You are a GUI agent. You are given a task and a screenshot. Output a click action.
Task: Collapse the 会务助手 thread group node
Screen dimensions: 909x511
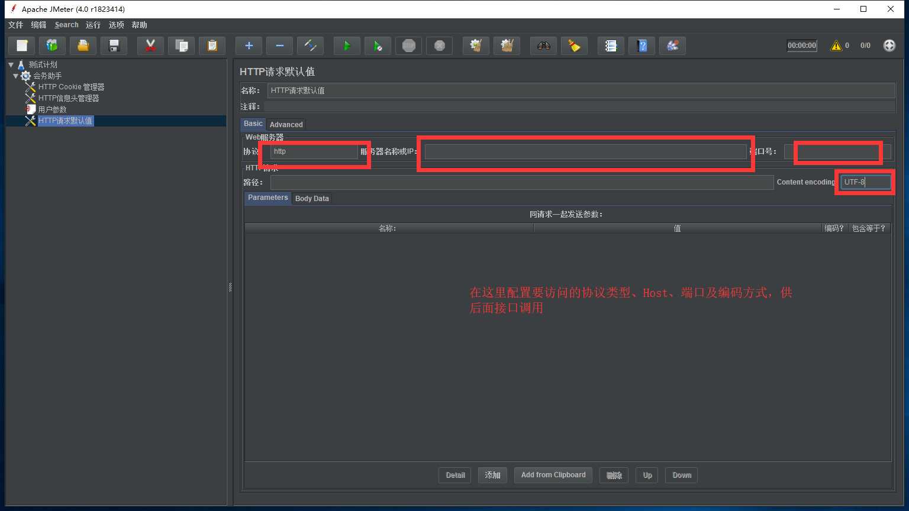[15, 76]
